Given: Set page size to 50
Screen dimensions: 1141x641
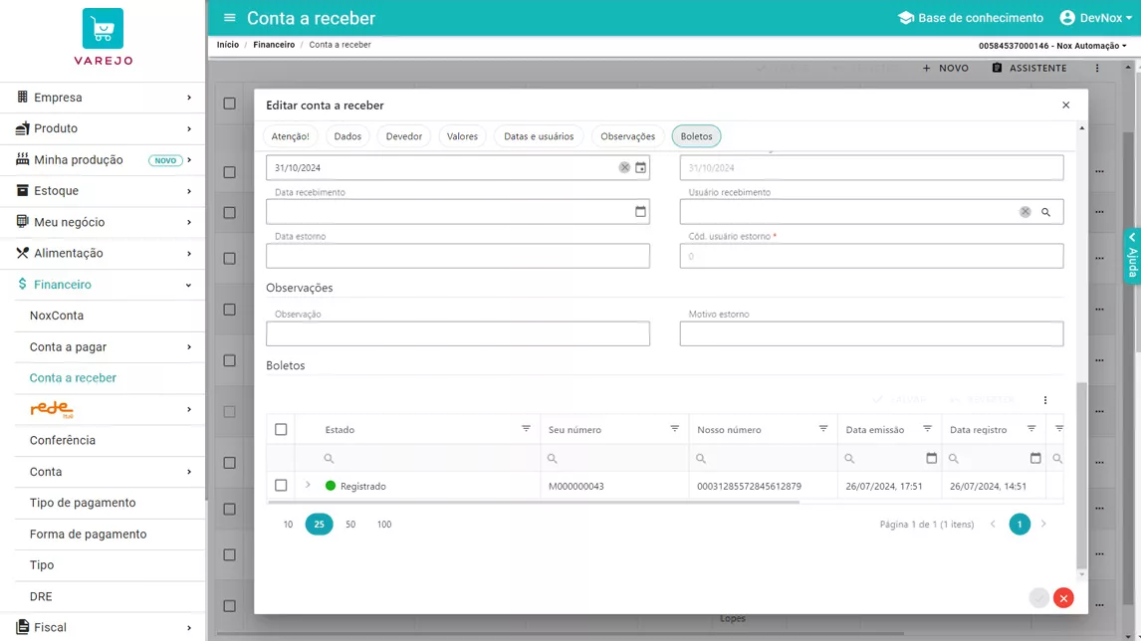Looking at the screenshot, I should coord(350,524).
